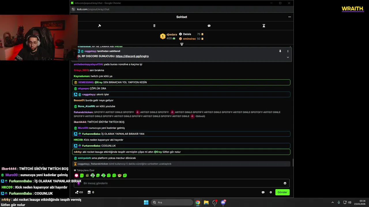Open XEMESSING's user profile
The height and width of the screenshot is (207, 369).
86,82
